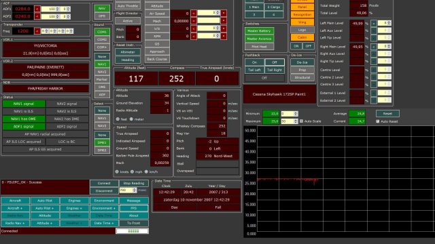Click the Mach yellow input field
Viewport: 435px width, 244px height.
coord(209,21)
